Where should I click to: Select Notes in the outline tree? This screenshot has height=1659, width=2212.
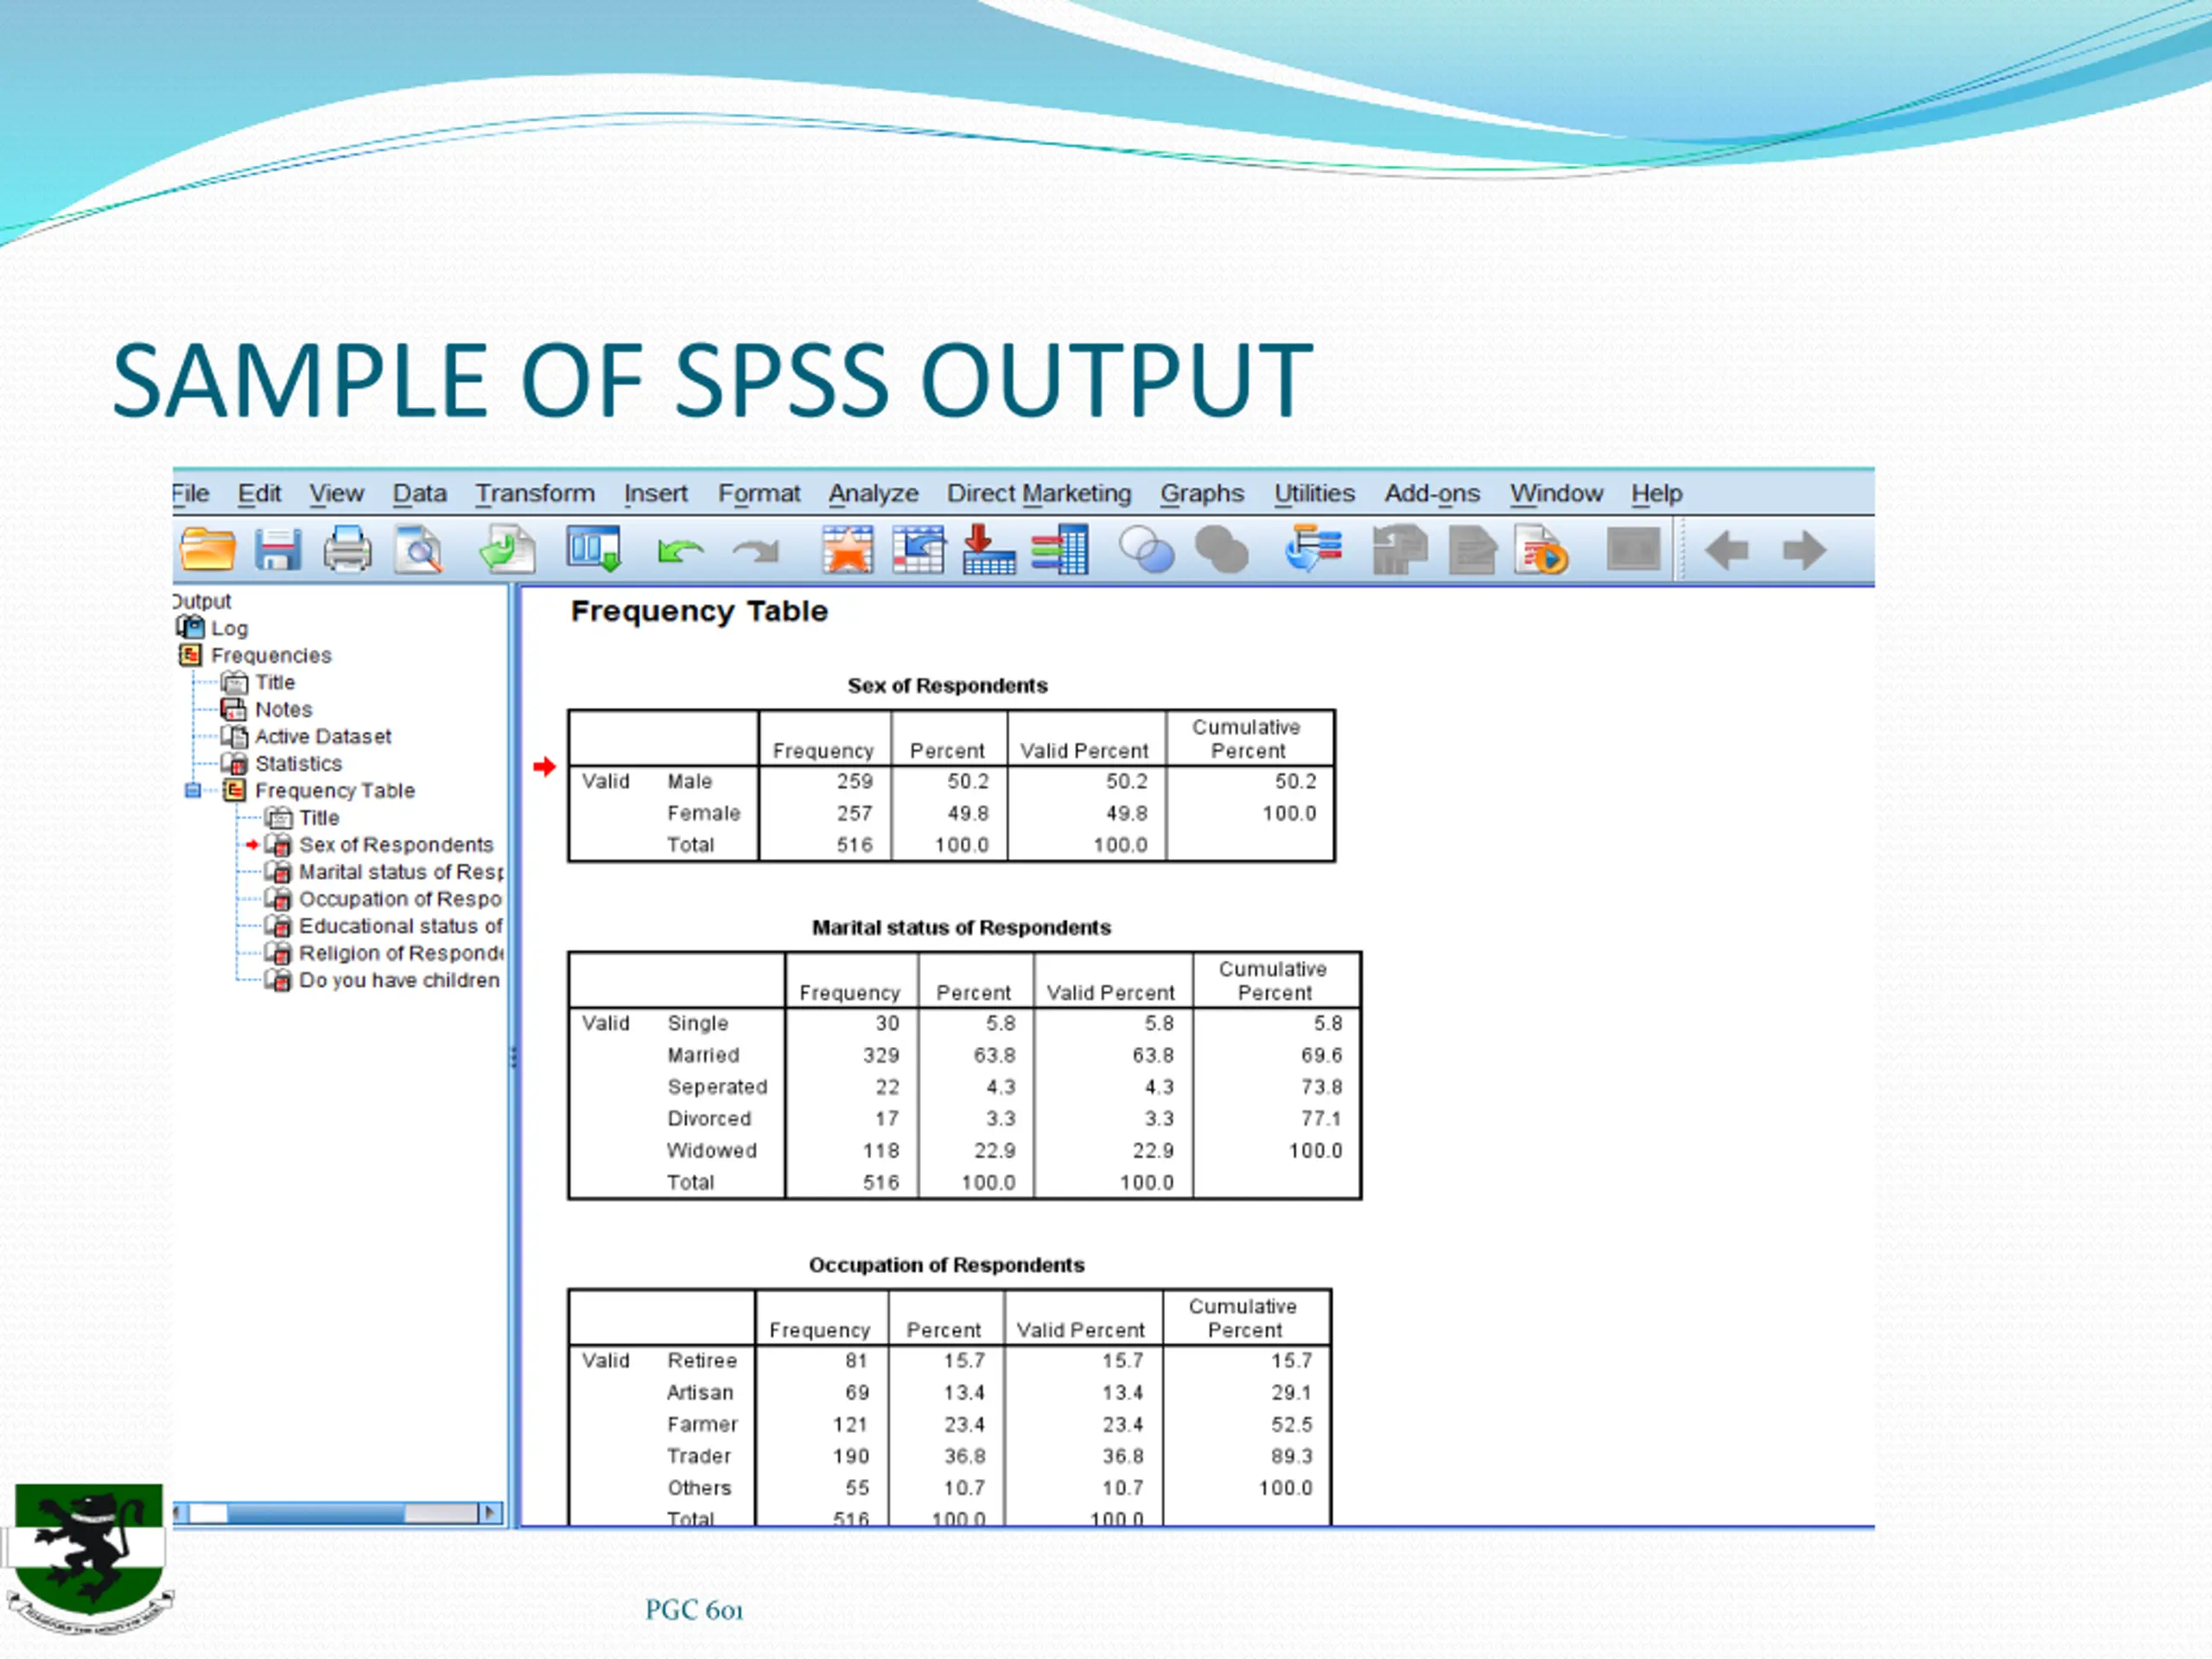coord(284,710)
